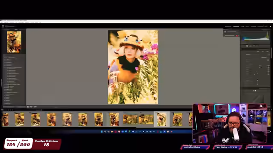Select the Healing tool in tool strip
The width and height of the screenshot is (273, 153).
250,46
